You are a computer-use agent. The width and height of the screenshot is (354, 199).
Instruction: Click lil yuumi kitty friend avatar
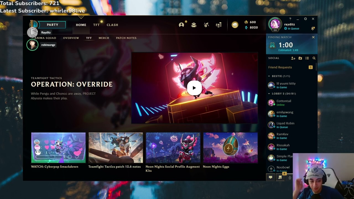point(271,85)
